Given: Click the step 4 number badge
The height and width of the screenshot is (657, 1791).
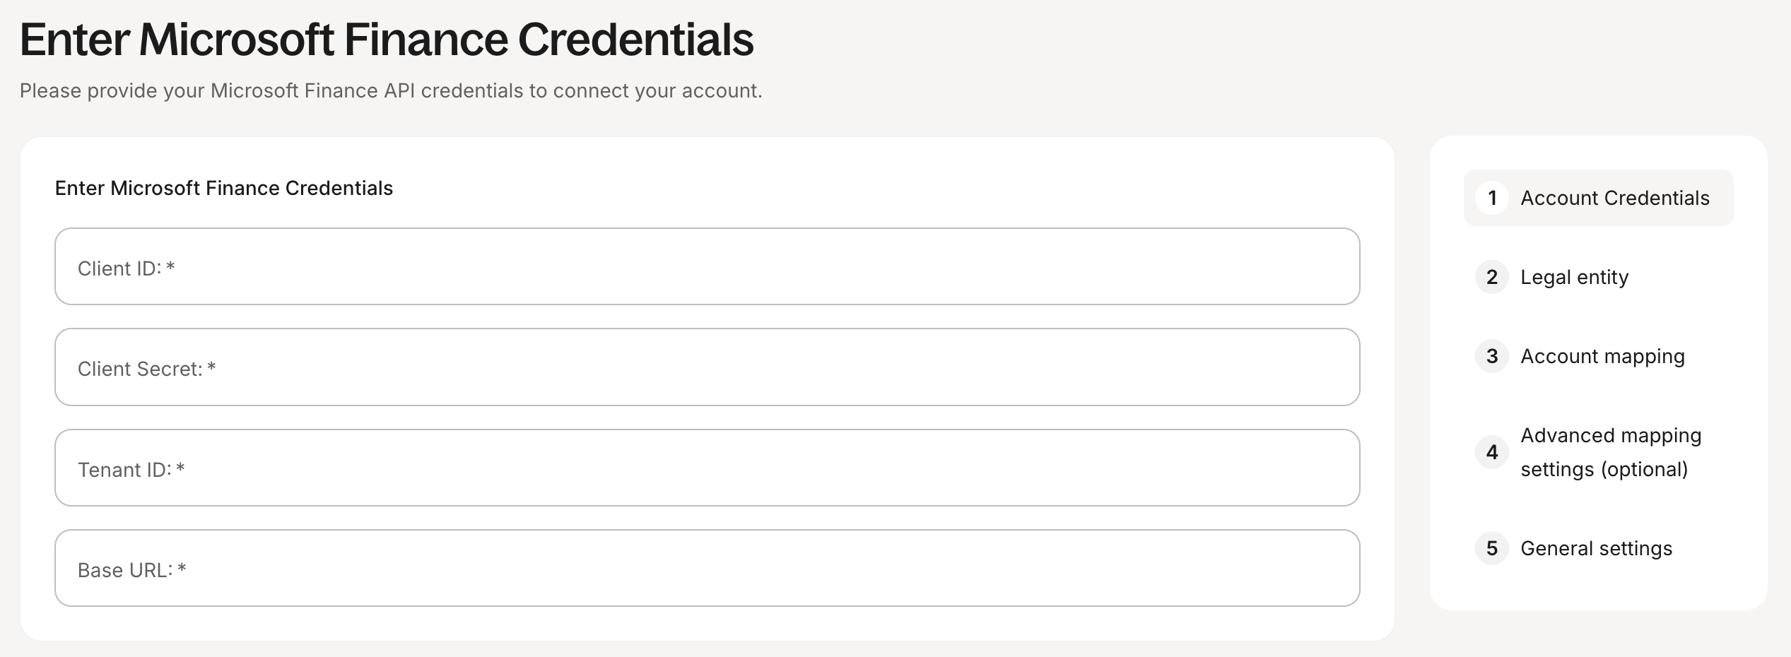Looking at the screenshot, I should (1492, 452).
